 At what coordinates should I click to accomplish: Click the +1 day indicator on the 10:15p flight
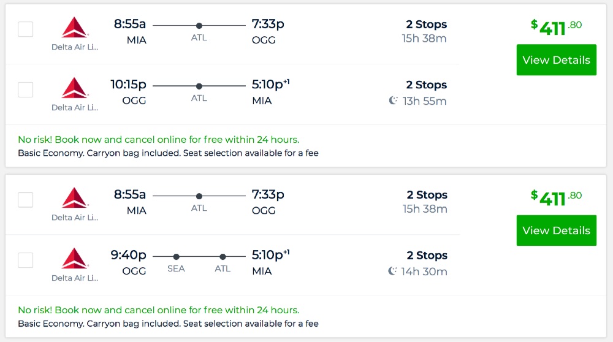[286, 81]
